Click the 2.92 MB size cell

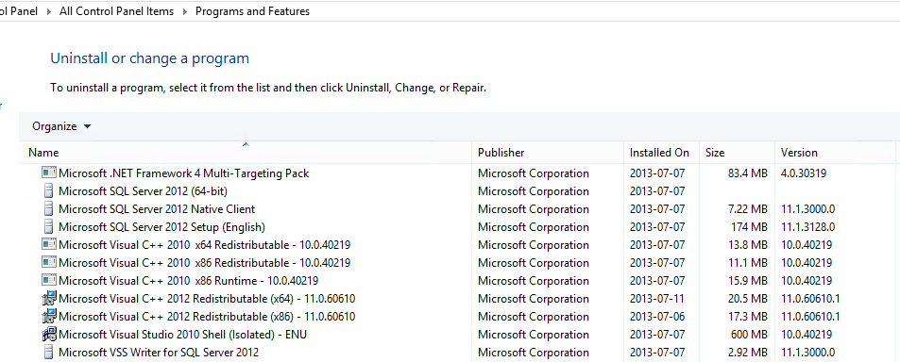[747, 353]
